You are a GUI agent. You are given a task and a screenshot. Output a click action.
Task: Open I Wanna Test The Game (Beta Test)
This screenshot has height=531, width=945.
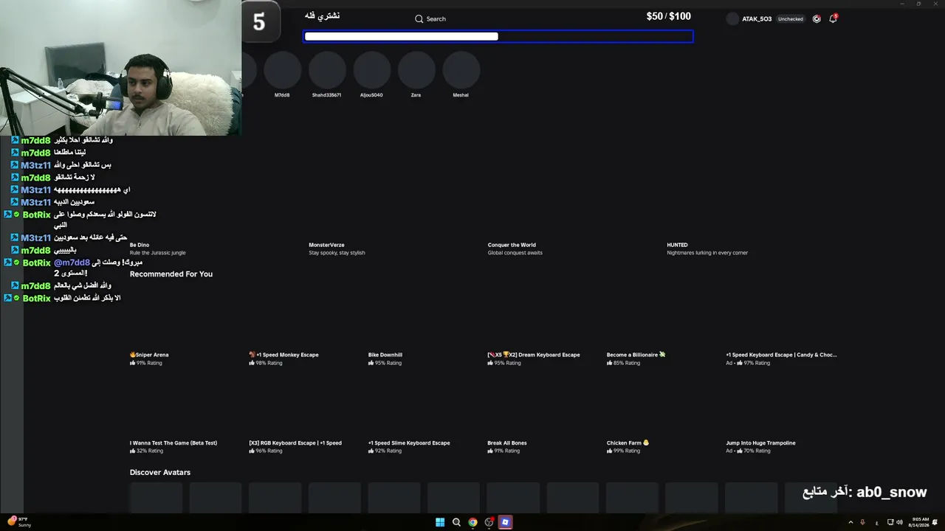point(173,443)
